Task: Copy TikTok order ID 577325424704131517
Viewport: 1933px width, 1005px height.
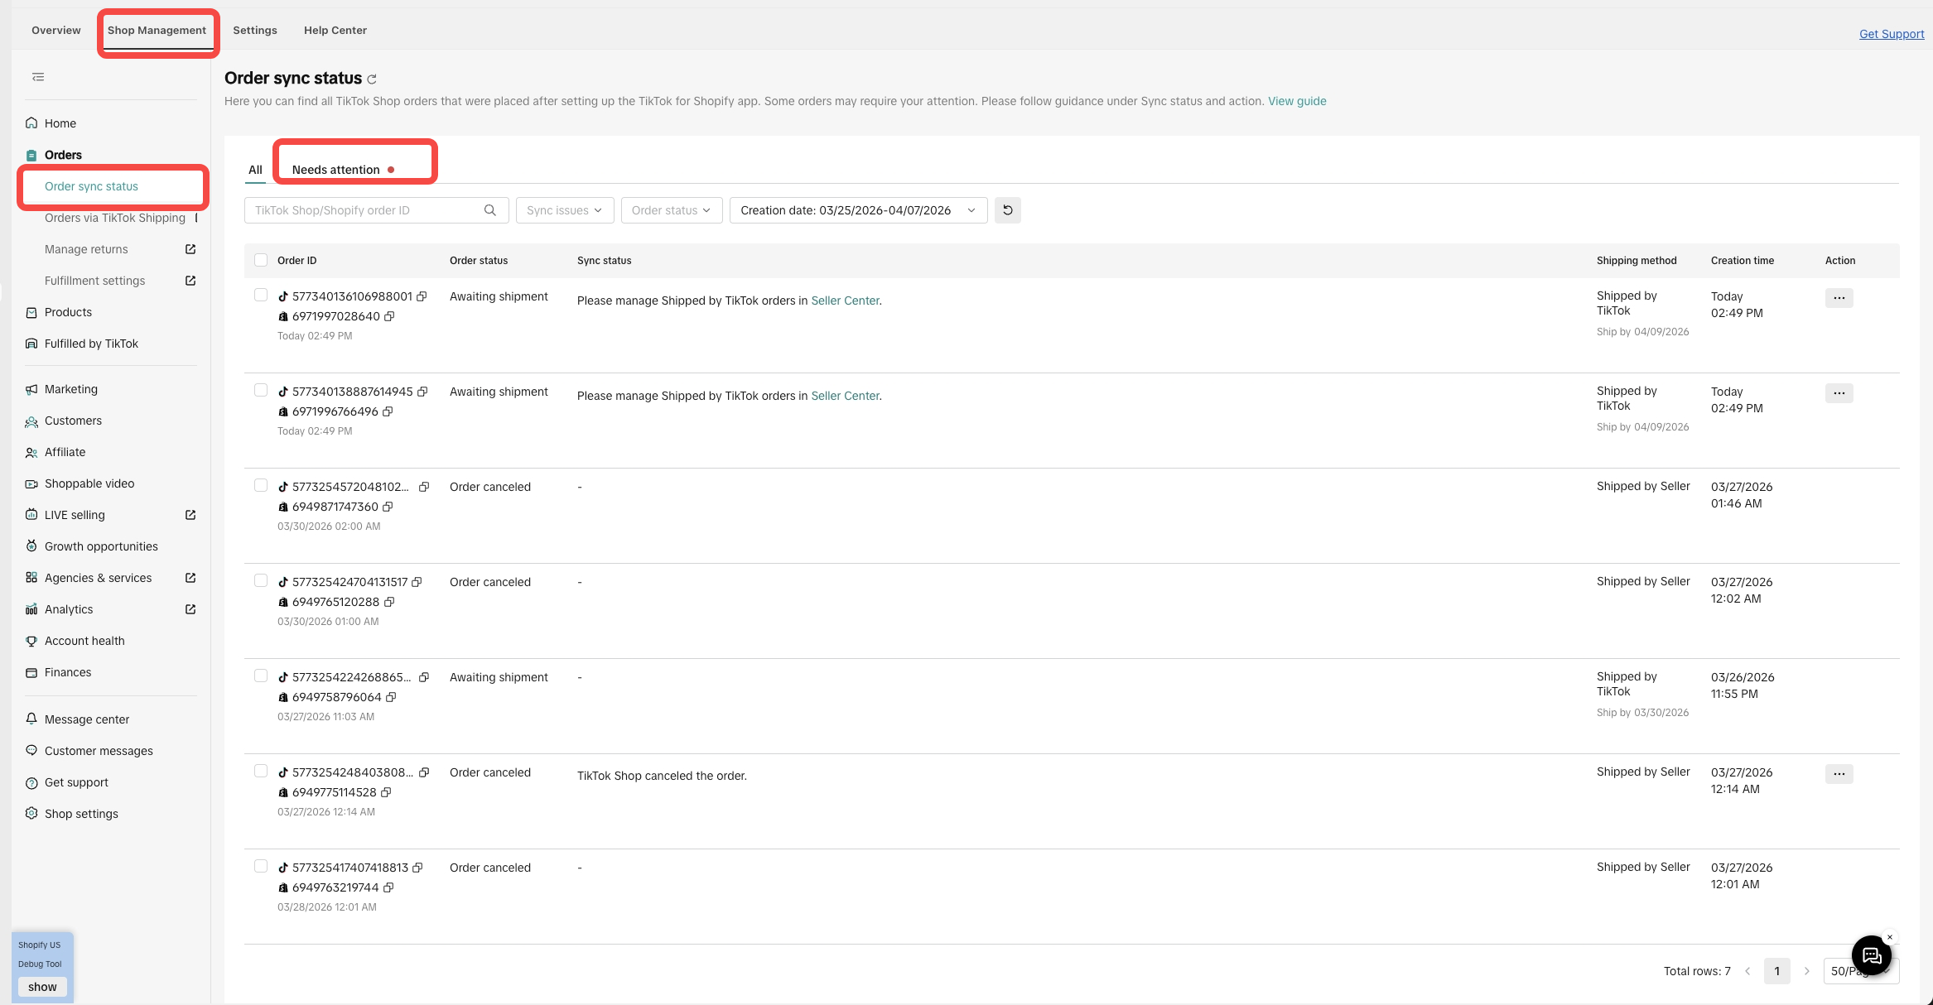Action: pos(417,582)
